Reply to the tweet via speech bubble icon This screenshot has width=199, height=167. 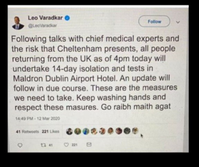coord(20,145)
